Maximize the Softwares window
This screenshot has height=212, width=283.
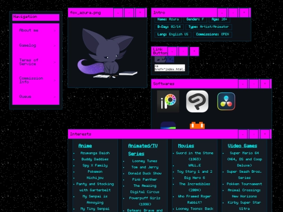254,84
